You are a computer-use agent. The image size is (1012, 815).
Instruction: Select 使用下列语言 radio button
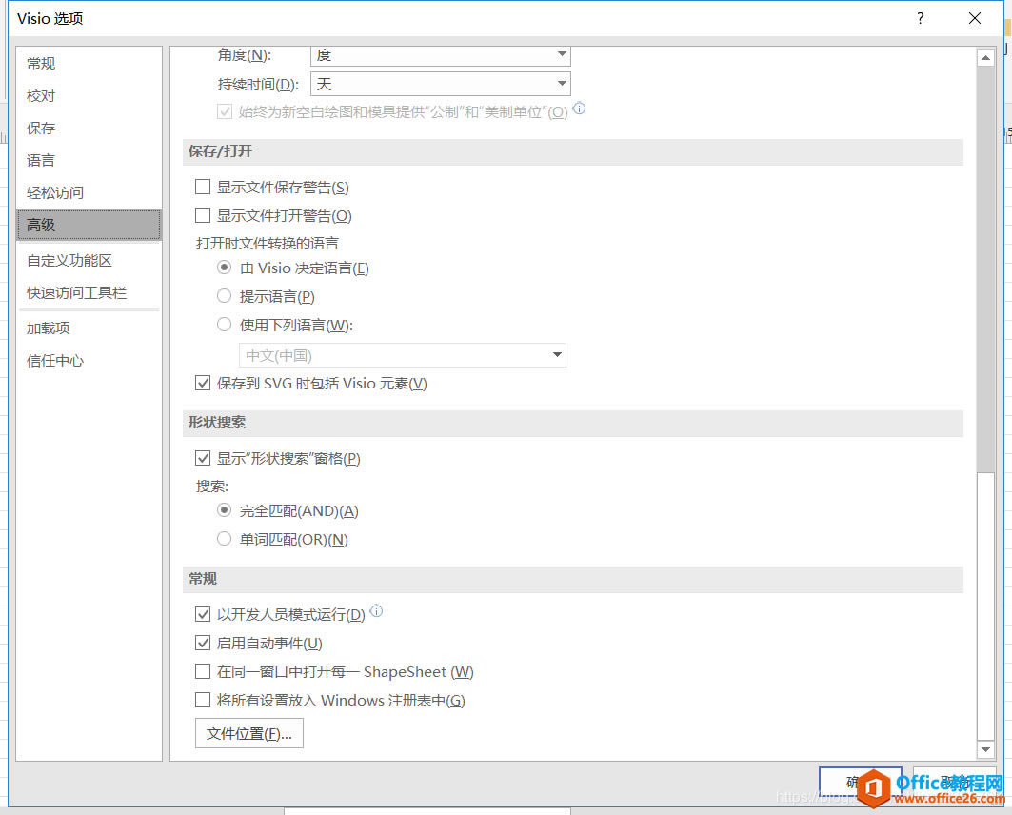[224, 324]
